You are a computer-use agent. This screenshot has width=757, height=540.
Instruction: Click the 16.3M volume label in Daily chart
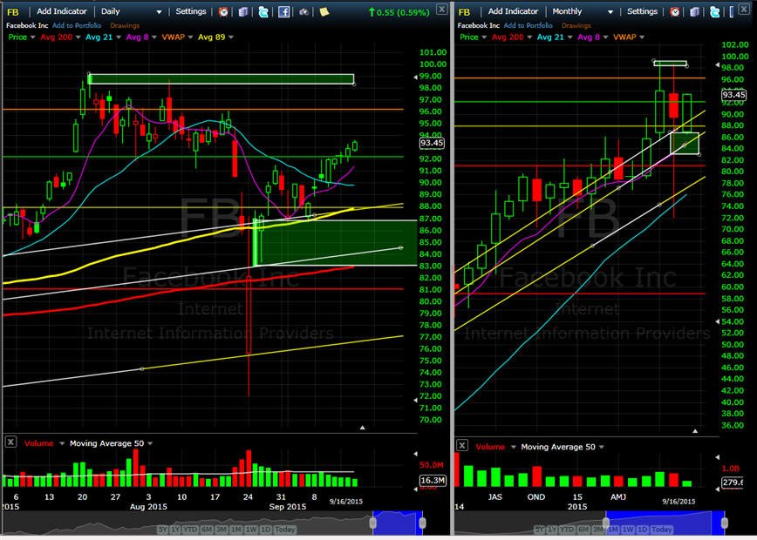(432, 480)
